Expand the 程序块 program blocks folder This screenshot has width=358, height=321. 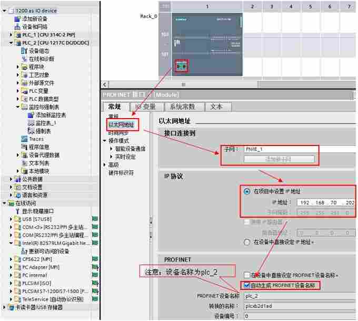[17, 67]
